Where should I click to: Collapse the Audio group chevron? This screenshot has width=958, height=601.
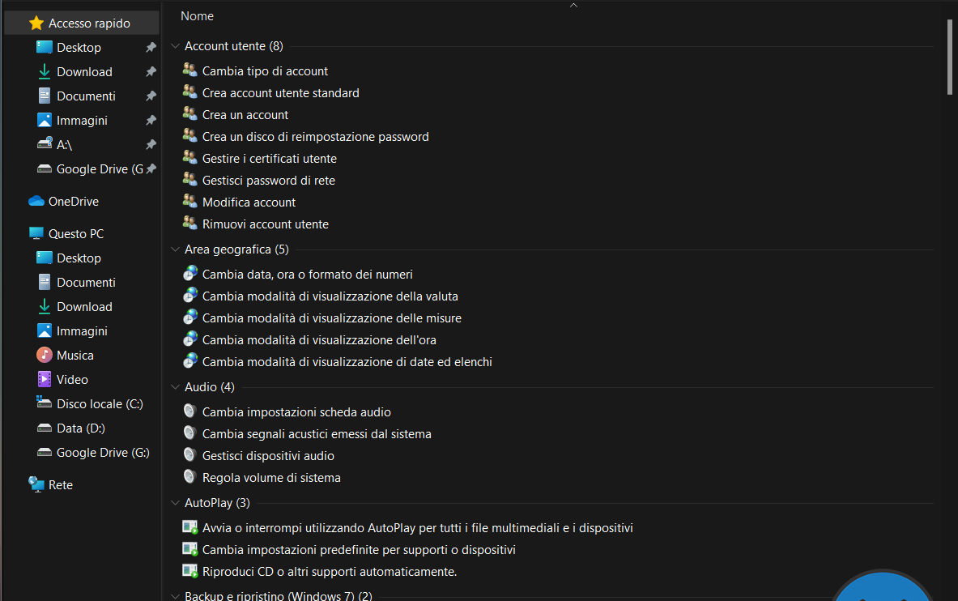176,387
